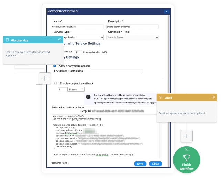Click the Email card envelope icon

[x=160, y=97]
